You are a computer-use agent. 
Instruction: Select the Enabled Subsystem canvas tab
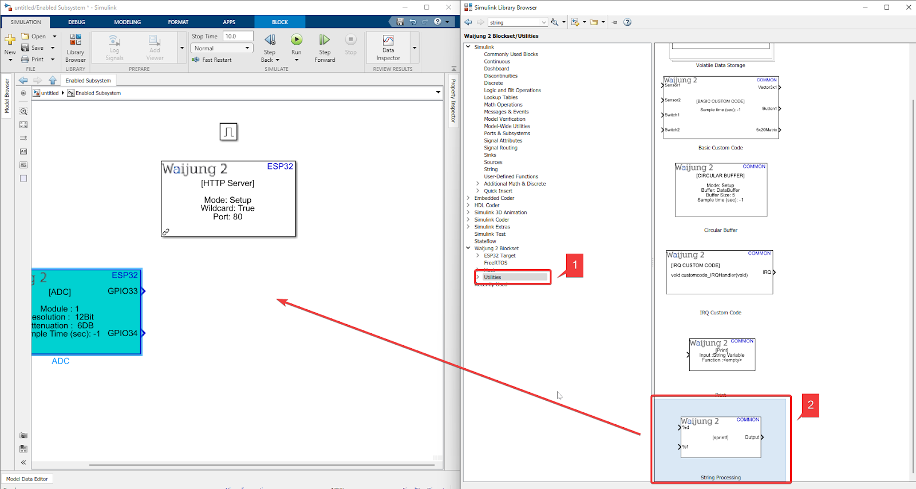tap(88, 80)
